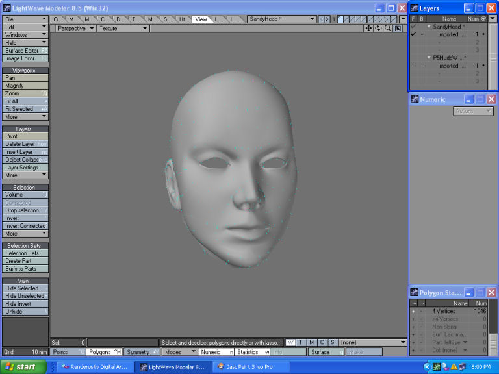Collapse the SandyHead tree in Layers
499x374 pixels.
click(429, 27)
